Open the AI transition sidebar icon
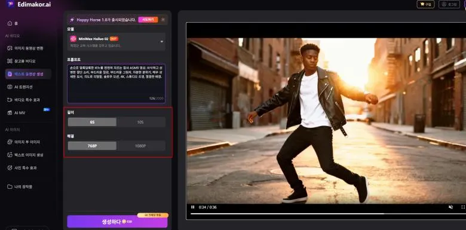 coord(10,87)
